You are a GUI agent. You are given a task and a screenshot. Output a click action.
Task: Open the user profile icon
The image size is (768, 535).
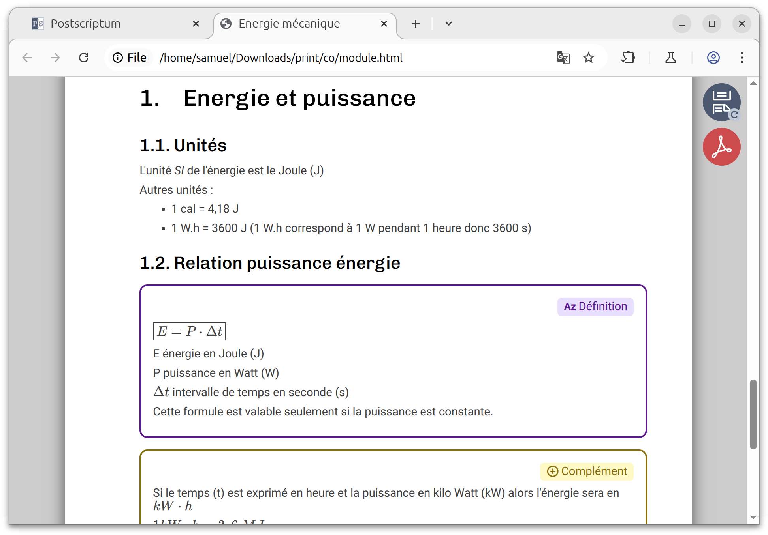[x=713, y=58]
